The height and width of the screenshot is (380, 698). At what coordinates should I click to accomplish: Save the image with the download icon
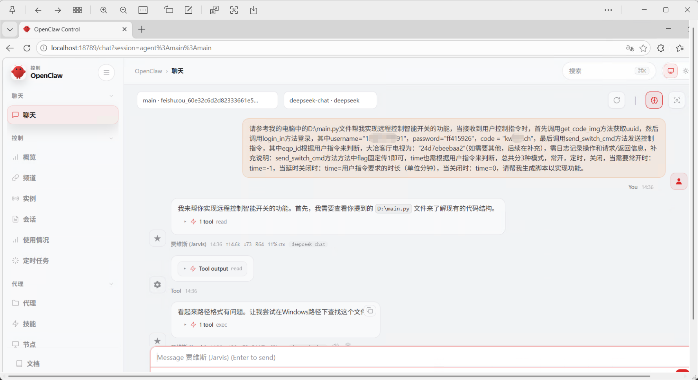tap(254, 10)
